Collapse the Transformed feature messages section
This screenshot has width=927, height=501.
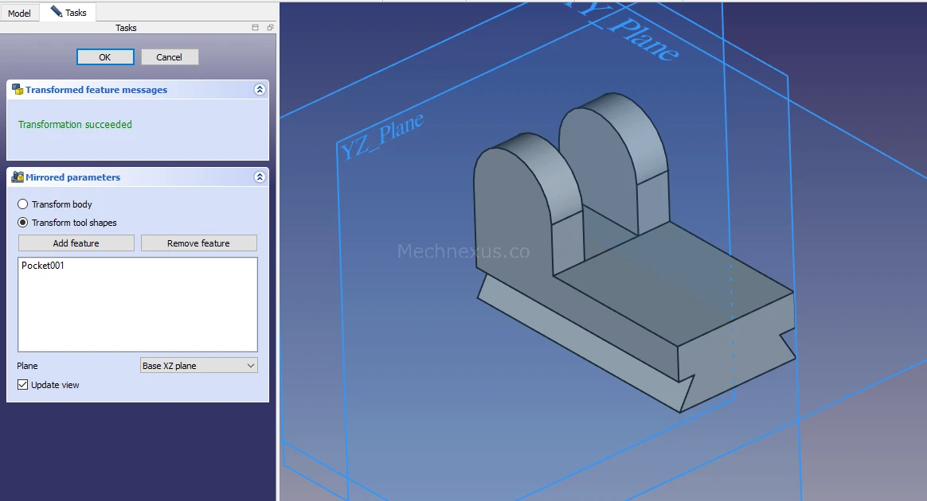(259, 90)
